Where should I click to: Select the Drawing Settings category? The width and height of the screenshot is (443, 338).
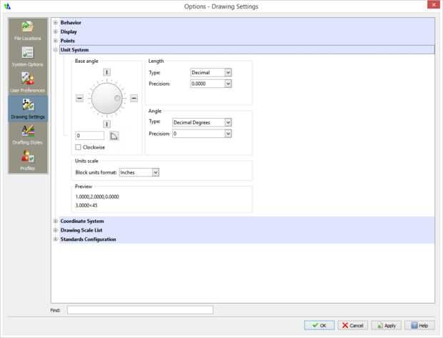(x=28, y=109)
